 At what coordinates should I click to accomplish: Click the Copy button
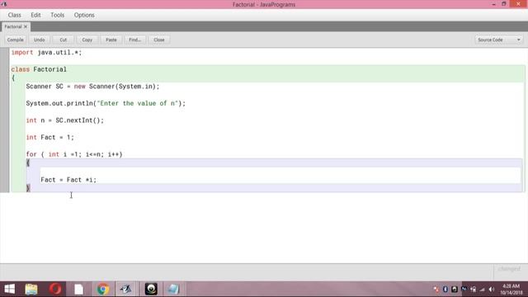[x=87, y=40]
